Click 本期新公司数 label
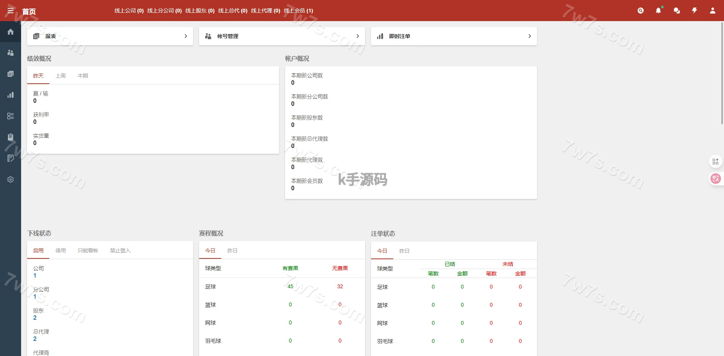 coord(307,75)
